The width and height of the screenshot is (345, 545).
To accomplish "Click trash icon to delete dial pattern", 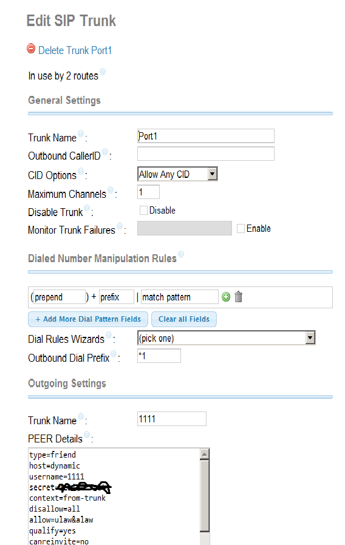I will point(238,297).
